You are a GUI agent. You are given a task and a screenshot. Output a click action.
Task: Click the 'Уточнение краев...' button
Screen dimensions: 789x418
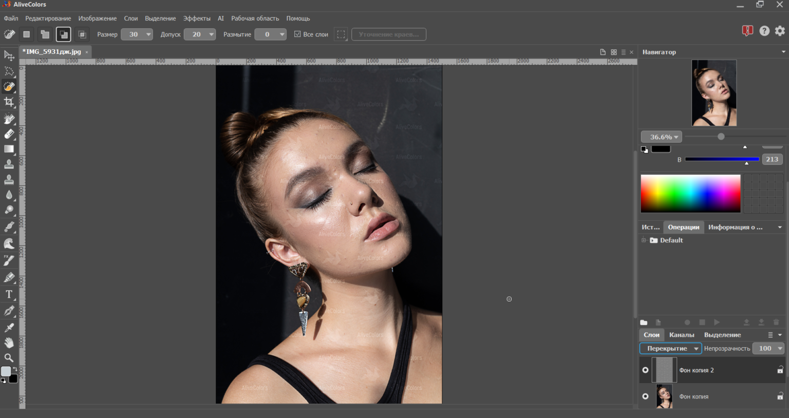[x=388, y=34]
